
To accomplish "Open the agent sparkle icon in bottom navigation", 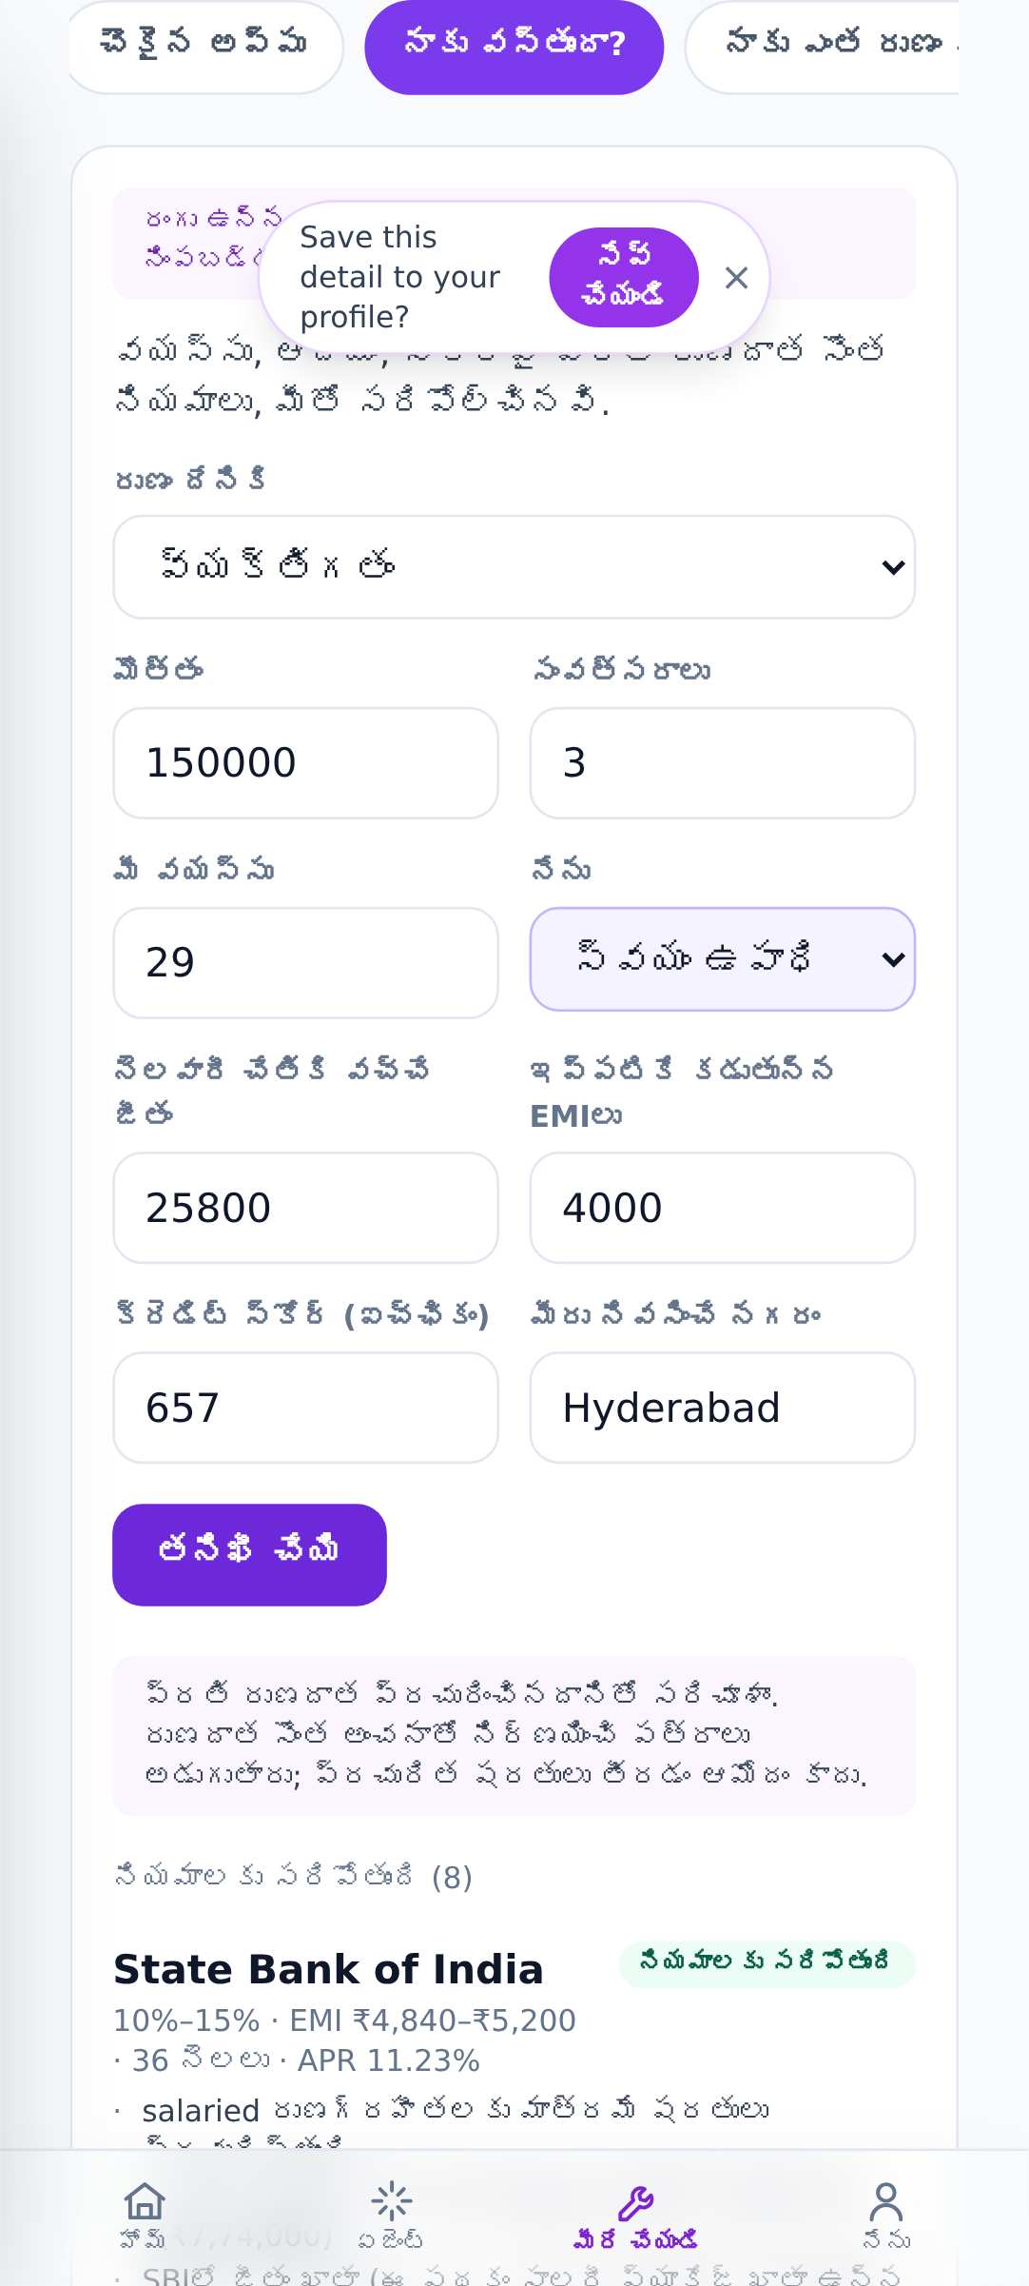I will (x=391, y=2200).
